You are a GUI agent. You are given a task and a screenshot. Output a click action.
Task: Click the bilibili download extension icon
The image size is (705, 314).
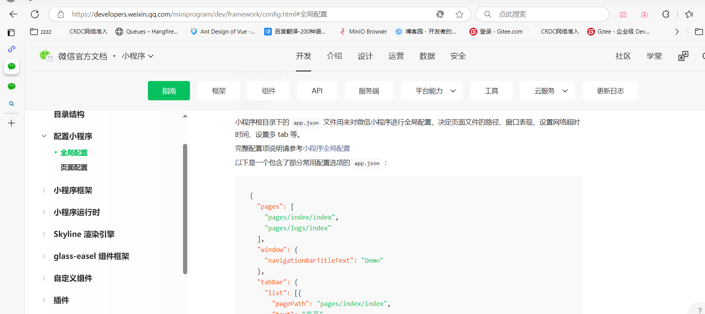click(644, 14)
